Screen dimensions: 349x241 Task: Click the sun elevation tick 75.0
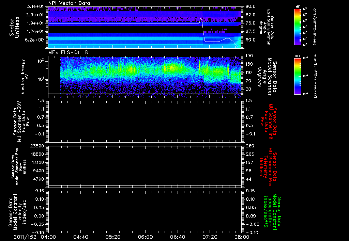tap(251, 23)
